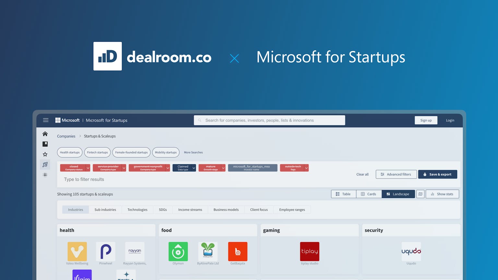
Task: Open ByAlinePate Ltd logo
Action: (x=208, y=251)
